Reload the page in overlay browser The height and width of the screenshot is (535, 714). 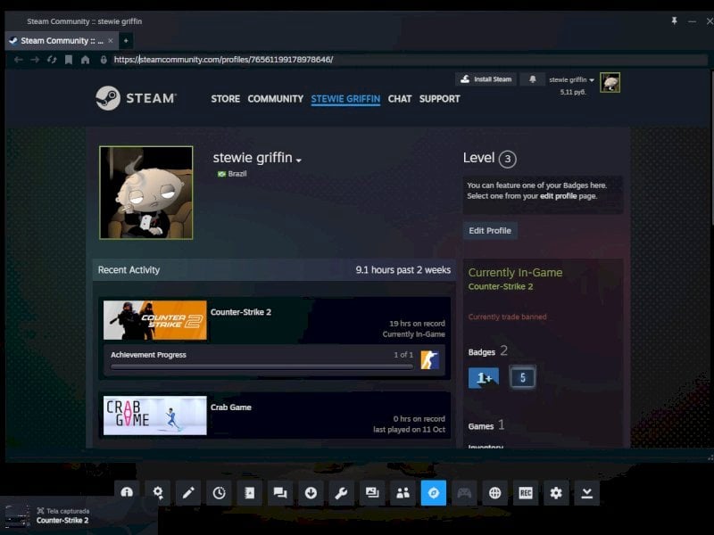pos(52,60)
